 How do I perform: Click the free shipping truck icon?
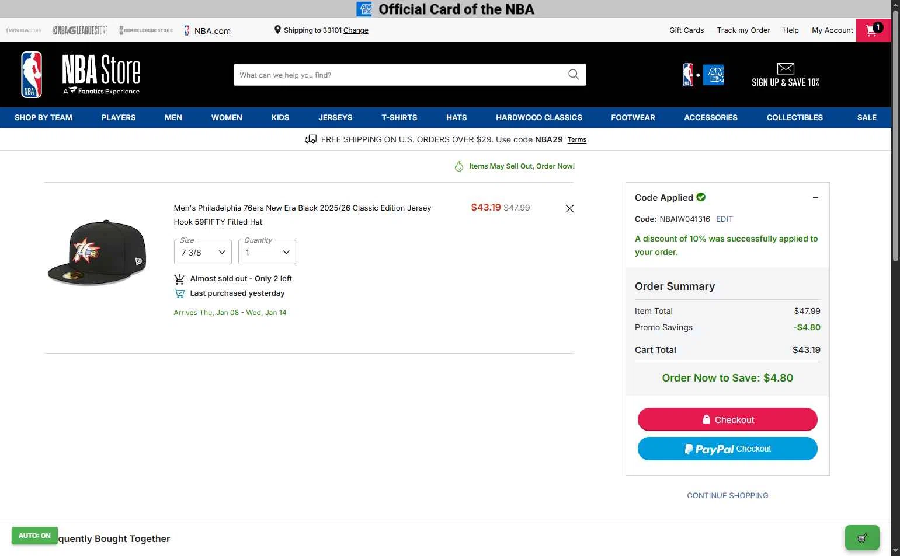coord(311,139)
